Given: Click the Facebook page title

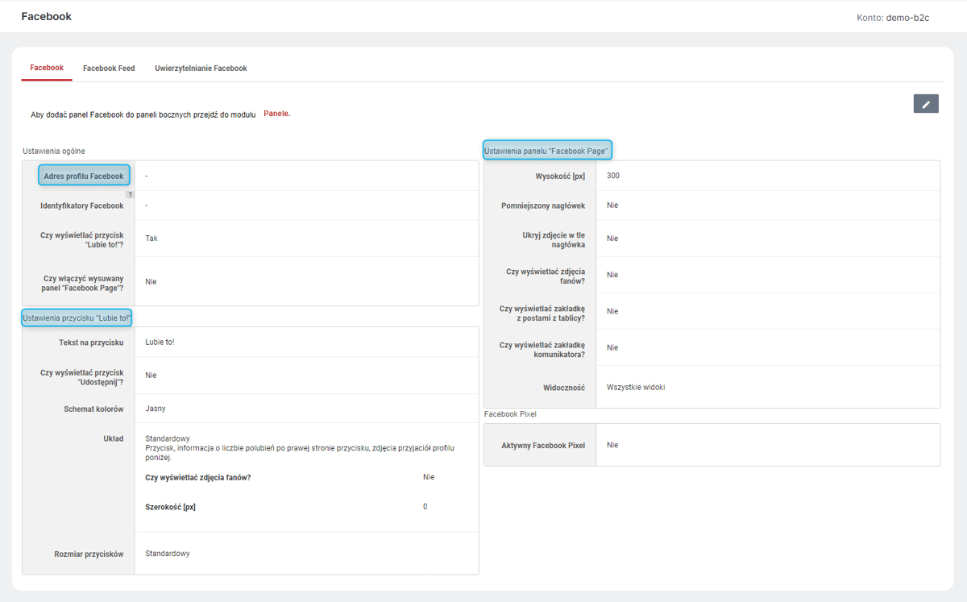Looking at the screenshot, I should pos(46,16).
